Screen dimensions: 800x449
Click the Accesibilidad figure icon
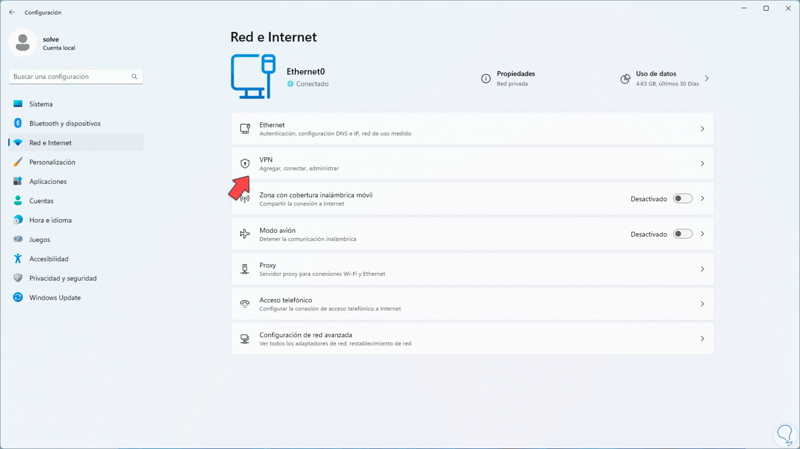18,259
